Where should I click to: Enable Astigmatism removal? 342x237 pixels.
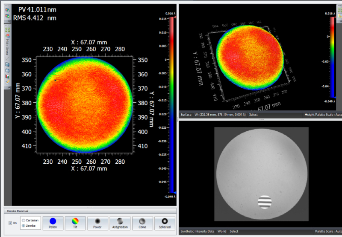[x=120, y=223]
